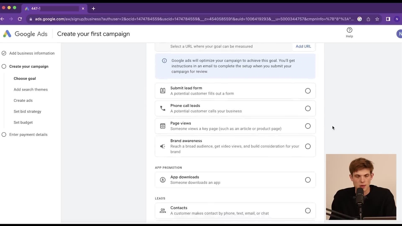Click the Add URL link

pos(303,46)
